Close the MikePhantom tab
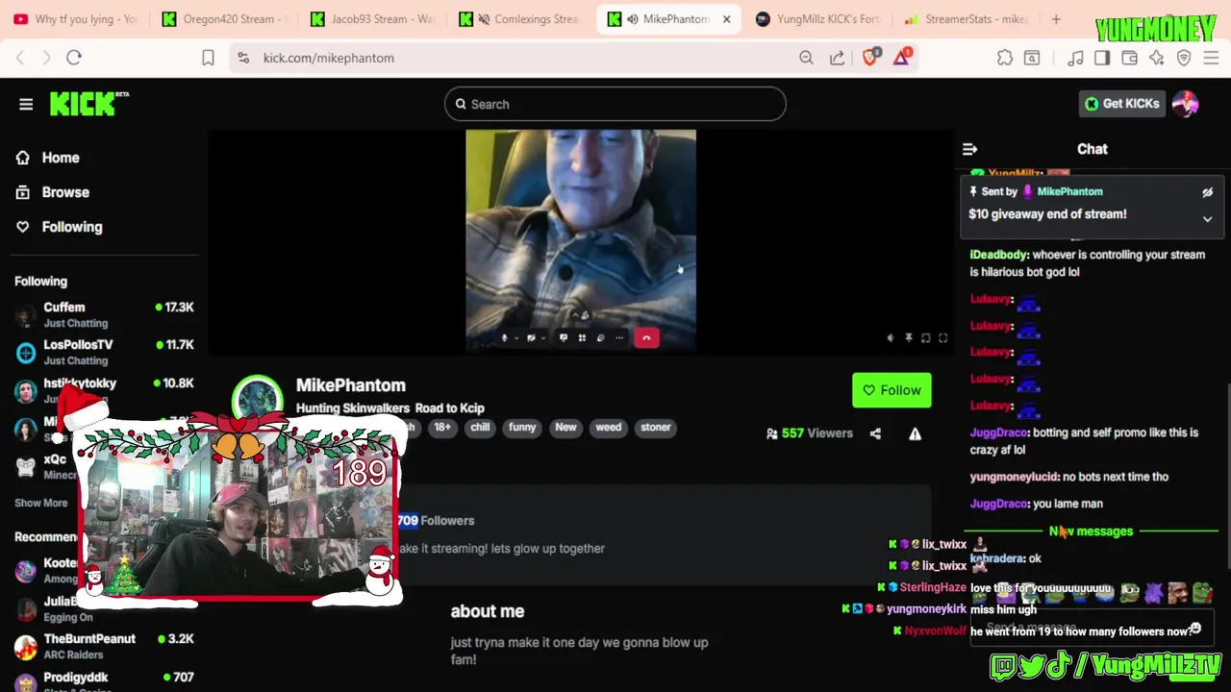The height and width of the screenshot is (692, 1231). pos(726,19)
